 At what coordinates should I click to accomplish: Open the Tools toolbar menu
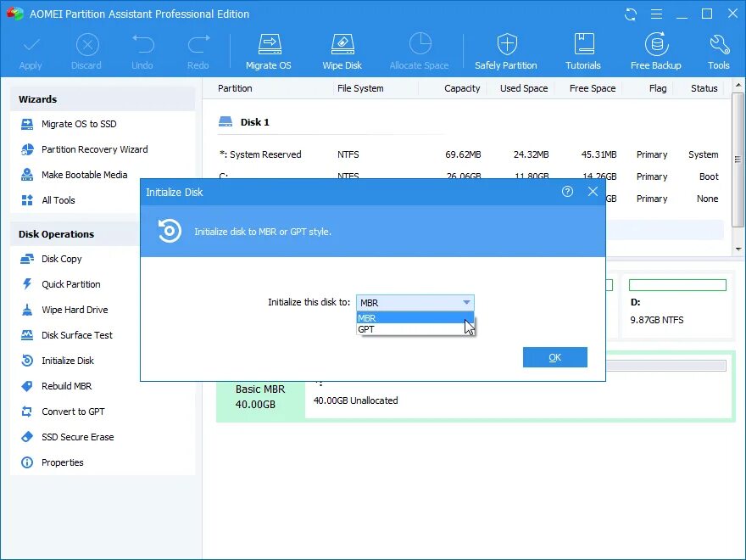tap(718, 52)
